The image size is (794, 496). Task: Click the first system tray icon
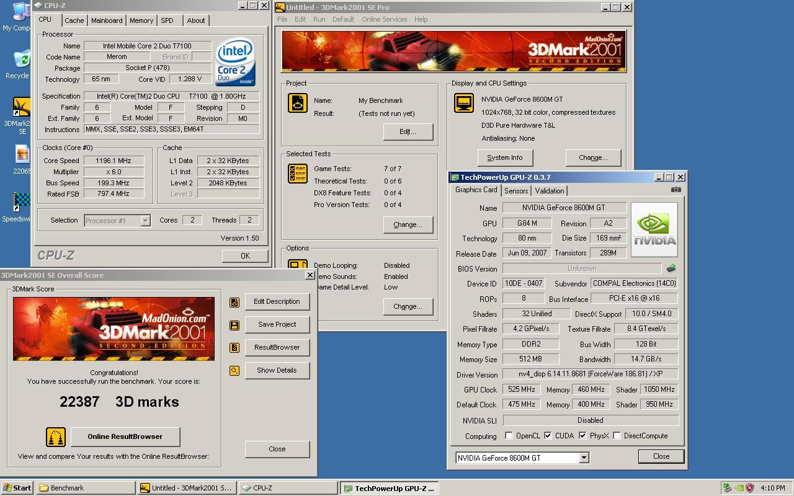(727, 488)
